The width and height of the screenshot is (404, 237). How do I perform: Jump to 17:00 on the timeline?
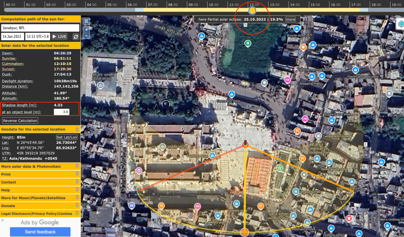click(356, 5)
